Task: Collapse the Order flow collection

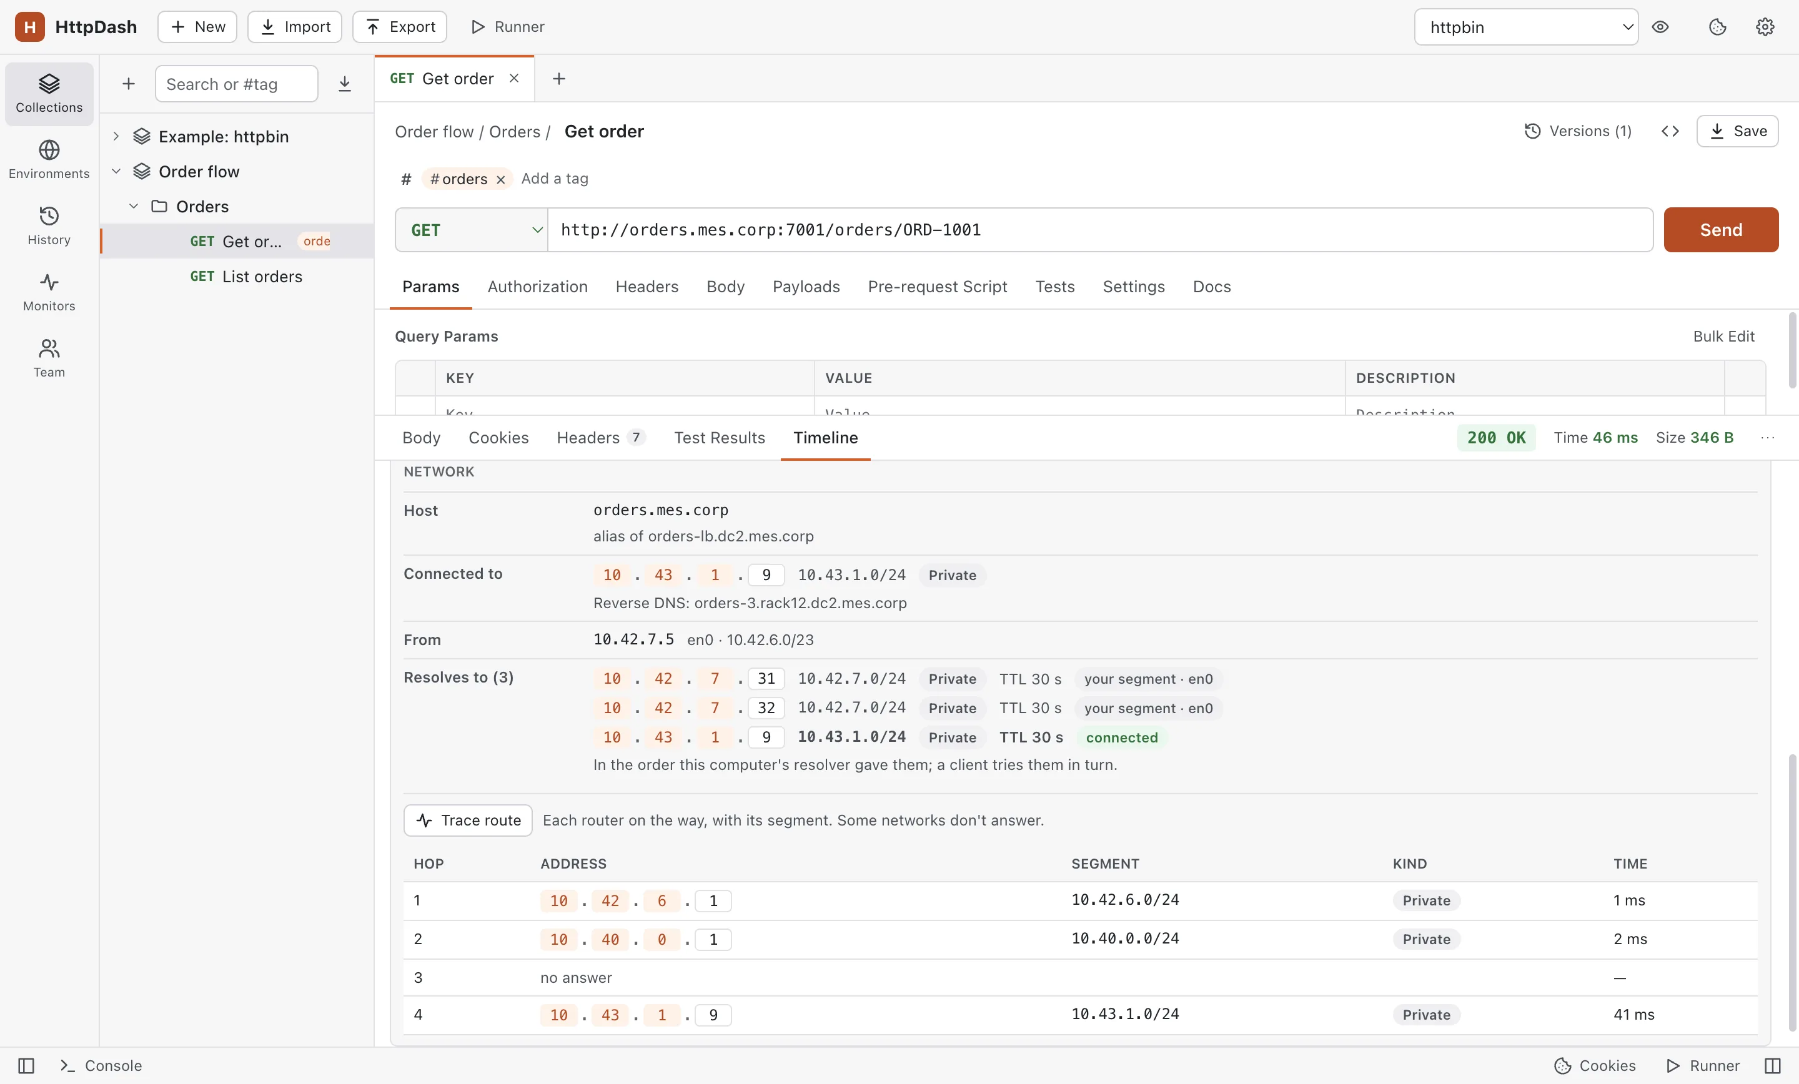Action: pos(116,172)
